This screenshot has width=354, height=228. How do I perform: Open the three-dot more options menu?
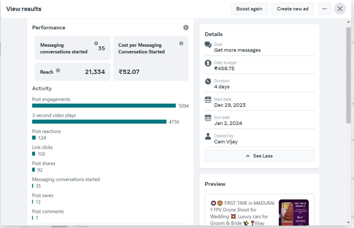324,9
